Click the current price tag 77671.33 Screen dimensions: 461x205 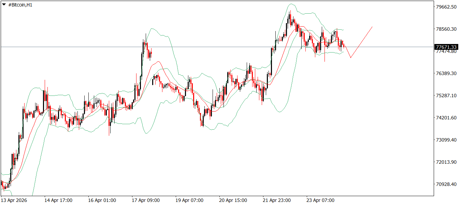(x=446, y=47)
